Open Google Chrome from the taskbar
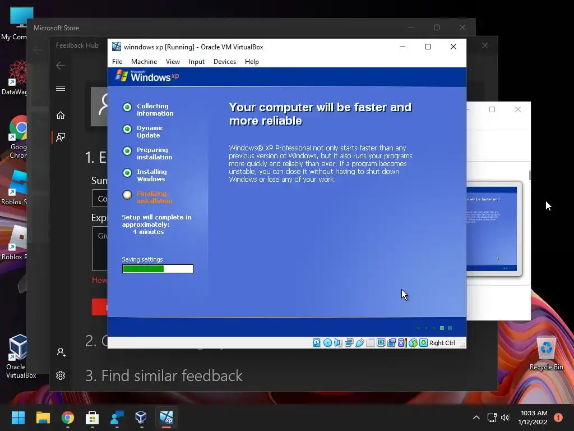 (x=67, y=418)
